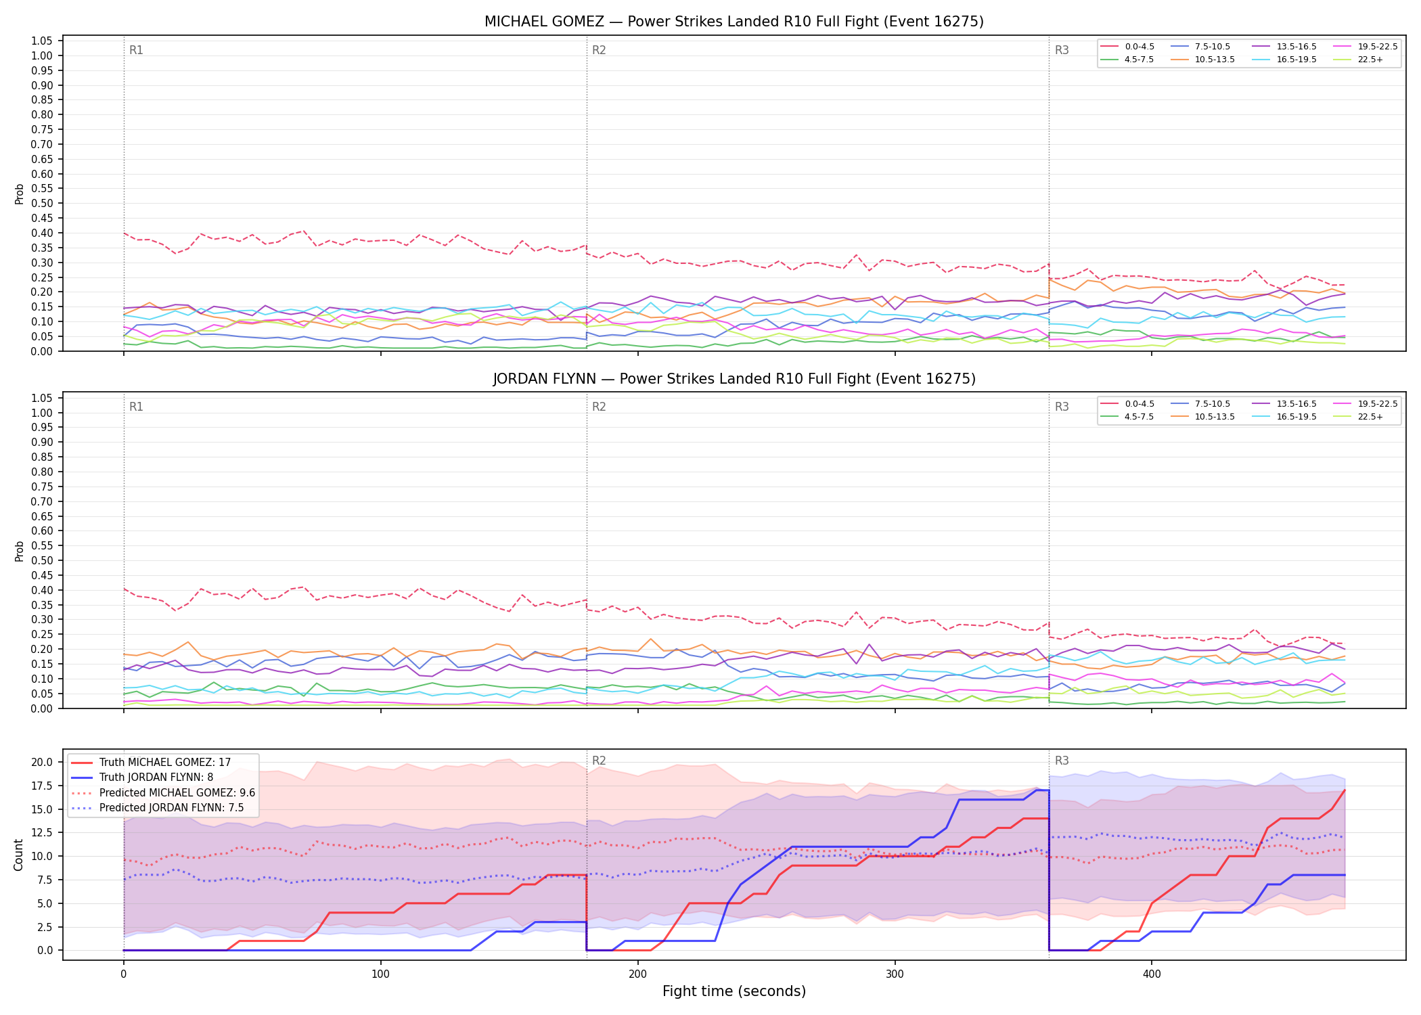Image resolution: width=1421 pixels, height=1015 pixels.
Task: Select the 4.5-7.5 legend entry in Gomez chart
Action: [x=1128, y=60]
